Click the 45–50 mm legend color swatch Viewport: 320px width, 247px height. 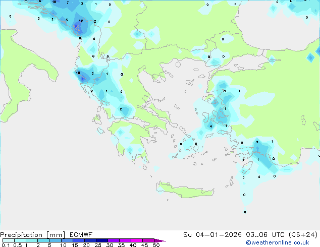[148, 240]
